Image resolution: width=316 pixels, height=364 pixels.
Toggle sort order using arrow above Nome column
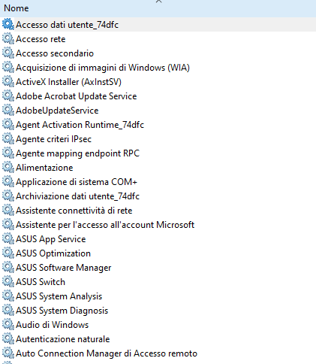coord(158,2)
